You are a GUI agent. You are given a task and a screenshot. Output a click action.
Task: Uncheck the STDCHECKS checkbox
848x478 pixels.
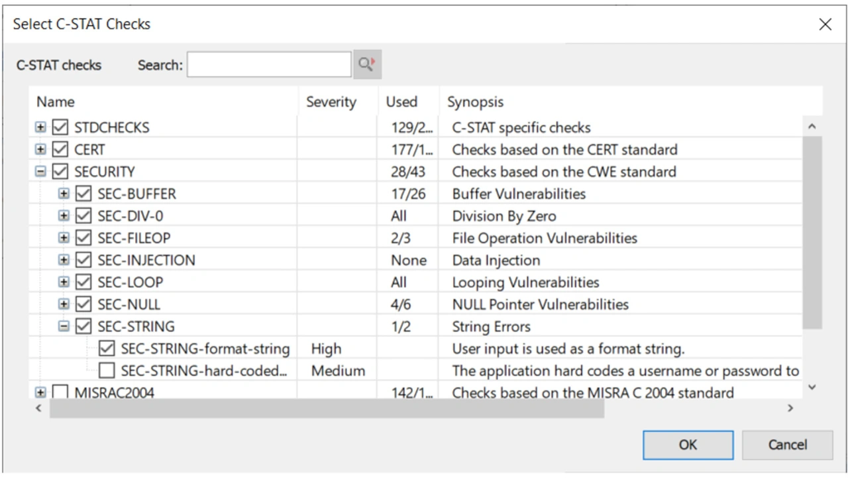60,127
